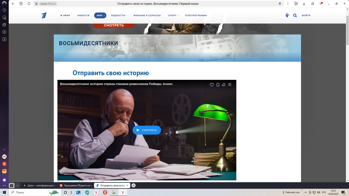Viewport: 349px width, 196px height.
Task: Open the ШОУ dropdown menu
Action: pos(100,15)
